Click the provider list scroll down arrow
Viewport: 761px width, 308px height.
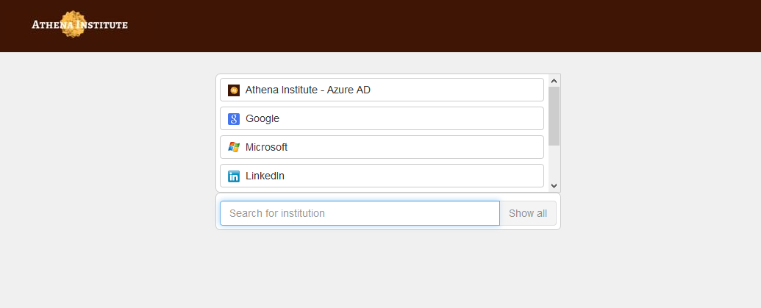[x=554, y=186]
